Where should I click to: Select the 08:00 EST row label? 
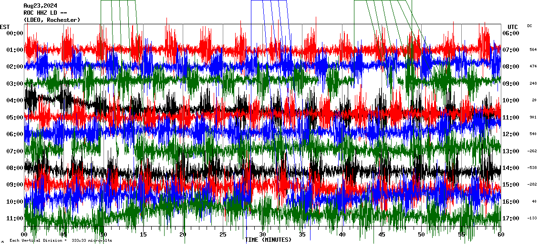(15, 168)
